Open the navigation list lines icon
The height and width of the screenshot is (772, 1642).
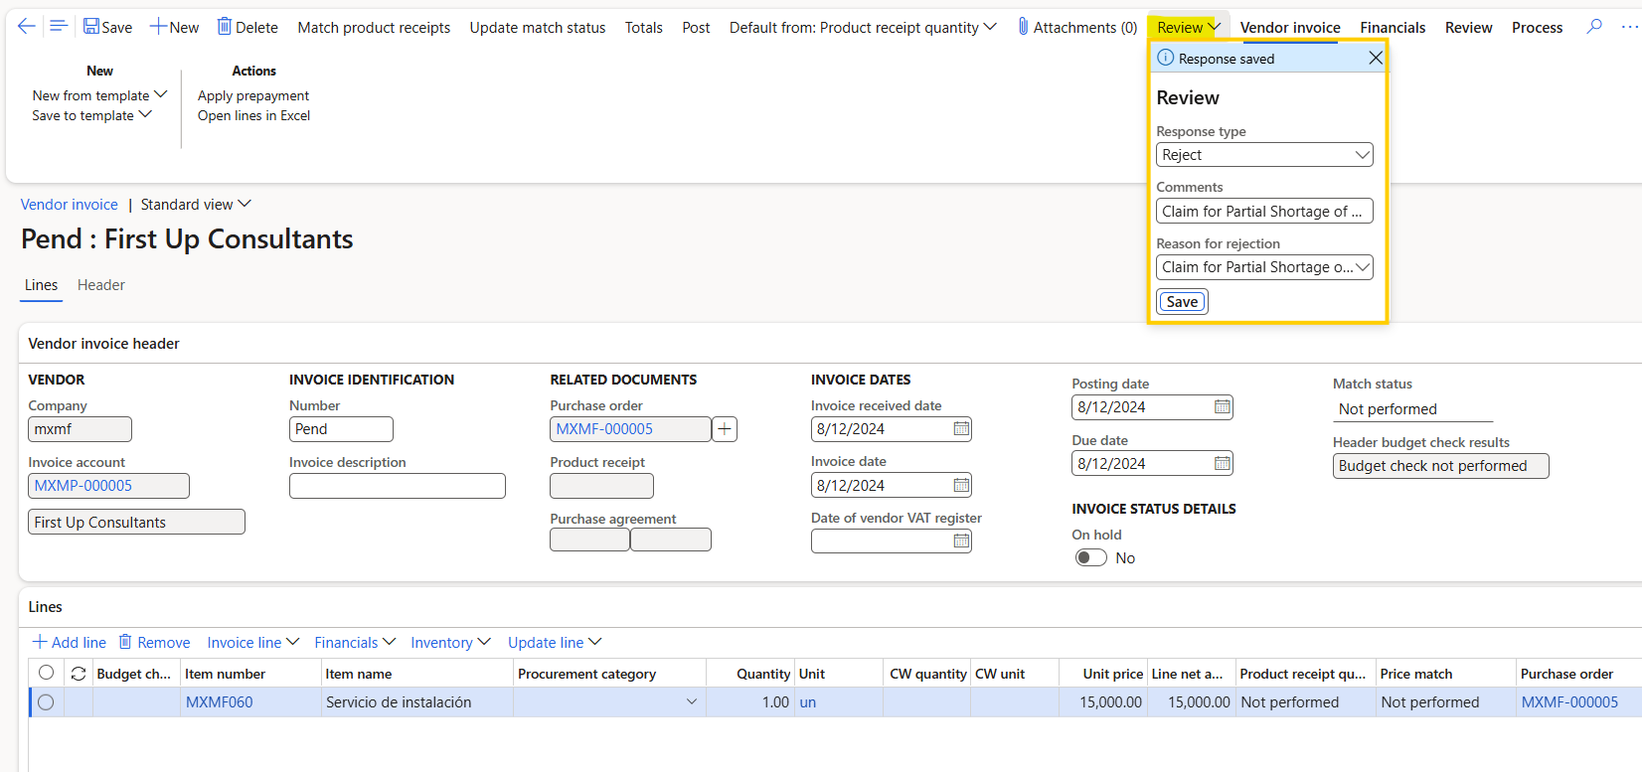58,27
